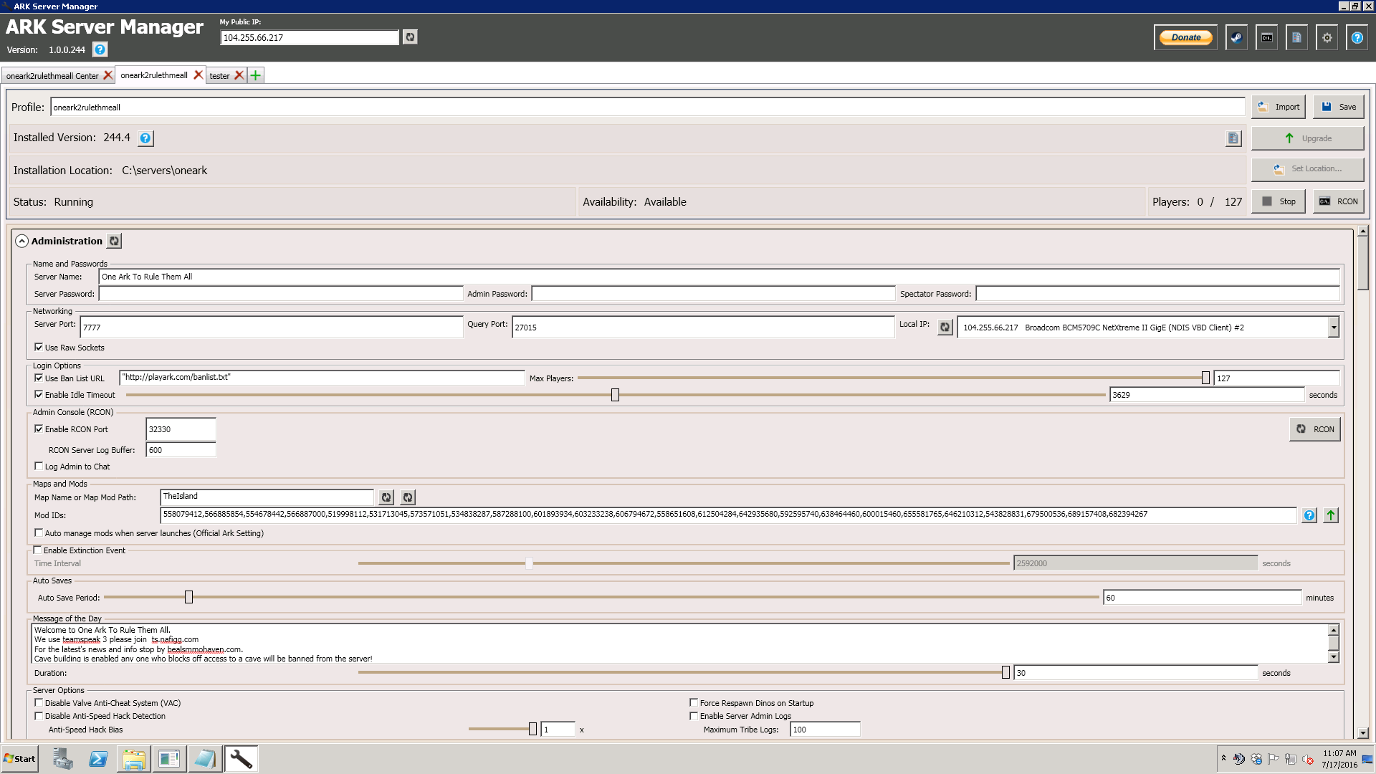Screen dimensions: 1376x774
Task: Enable Force Respawn Dinos on Startup
Action: coord(692,702)
